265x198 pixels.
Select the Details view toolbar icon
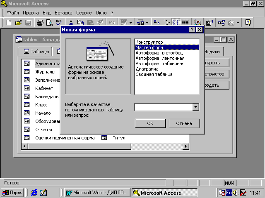tap(185, 23)
